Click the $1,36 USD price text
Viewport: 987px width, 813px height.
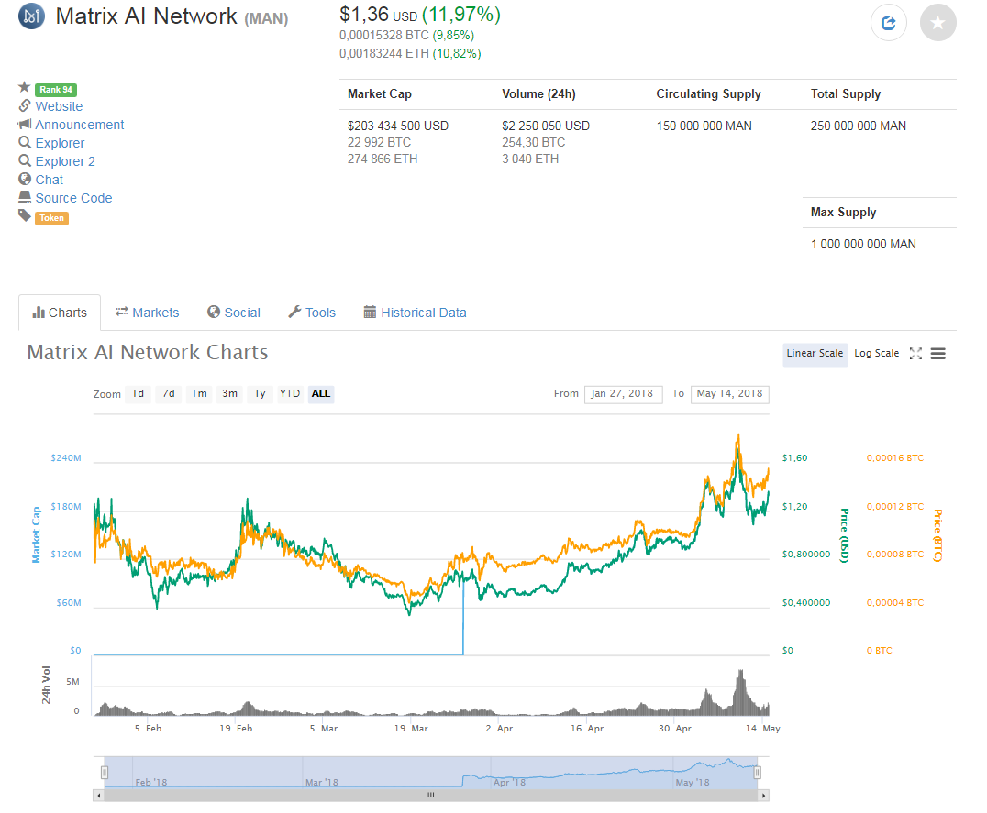click(x=378, y=15)
